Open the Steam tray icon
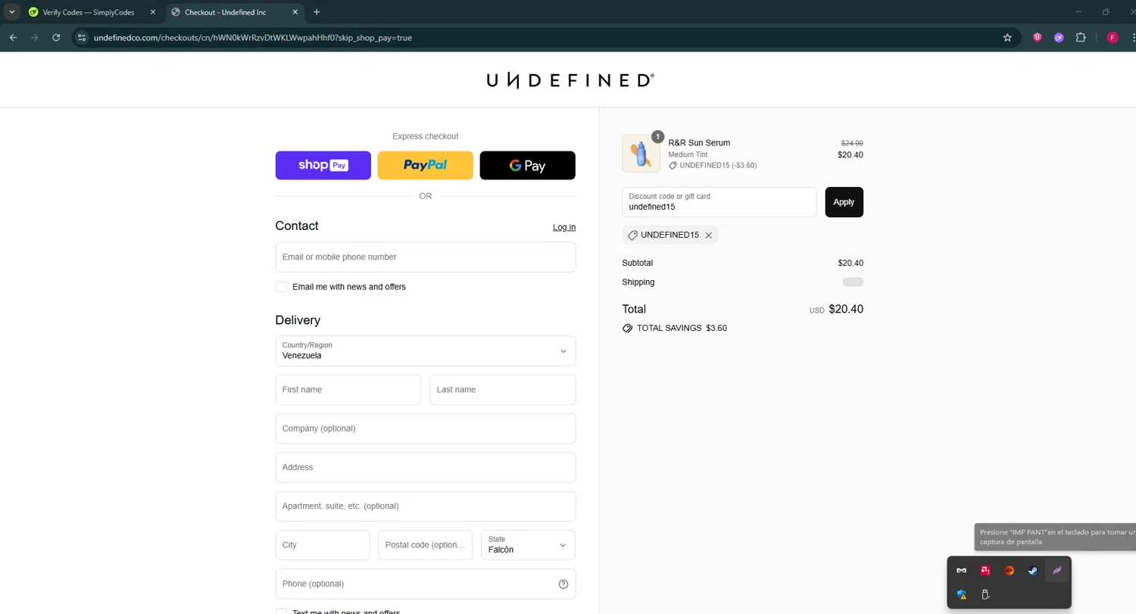The height and width of the screenshot is (614, 1136). point(1033,571)
